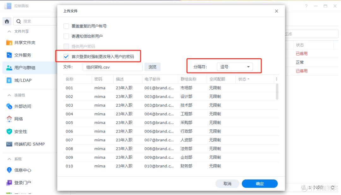The height and width of the screenshot is (195, 341).
Task: Select 共享文件夹 menu item
Action: pos(25,43)
